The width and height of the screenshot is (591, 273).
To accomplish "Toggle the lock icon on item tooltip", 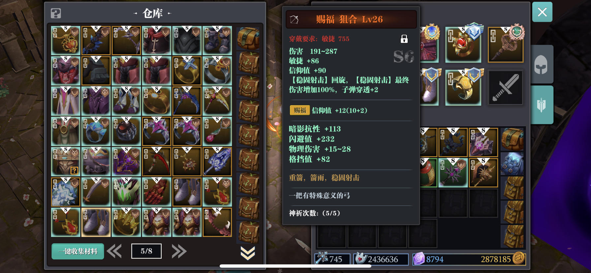I will [x=404, y=39].
